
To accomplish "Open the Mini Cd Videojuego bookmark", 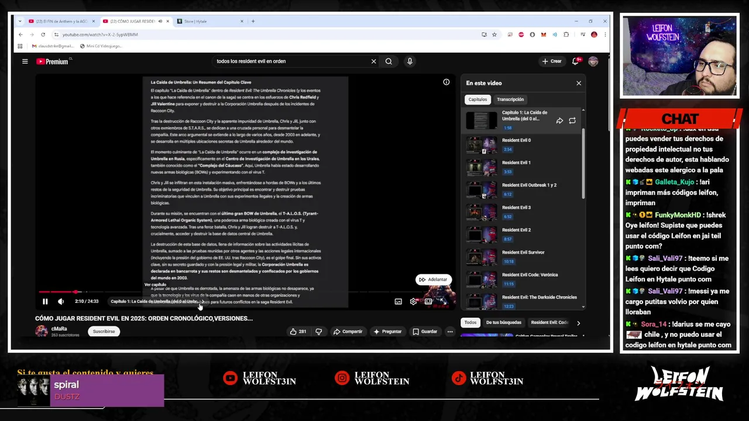I will [101, 46].
